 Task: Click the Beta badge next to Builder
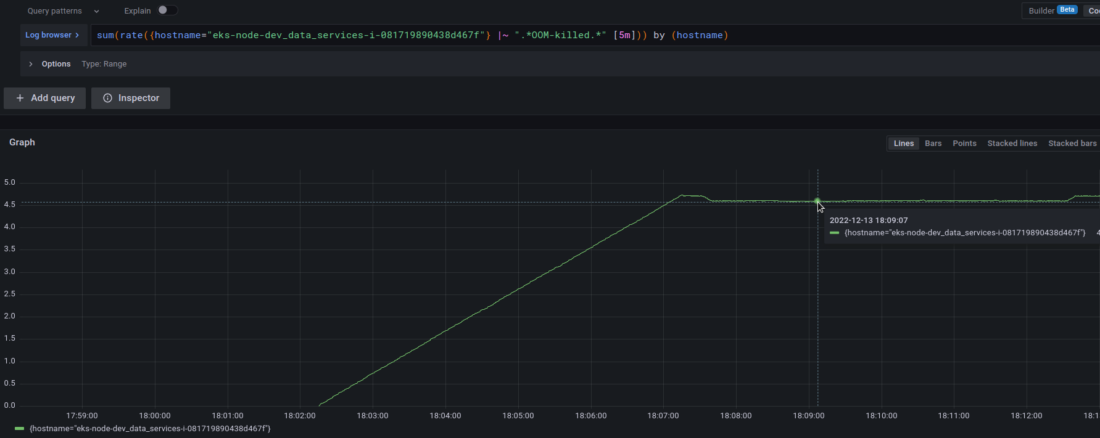point(1067,10)
